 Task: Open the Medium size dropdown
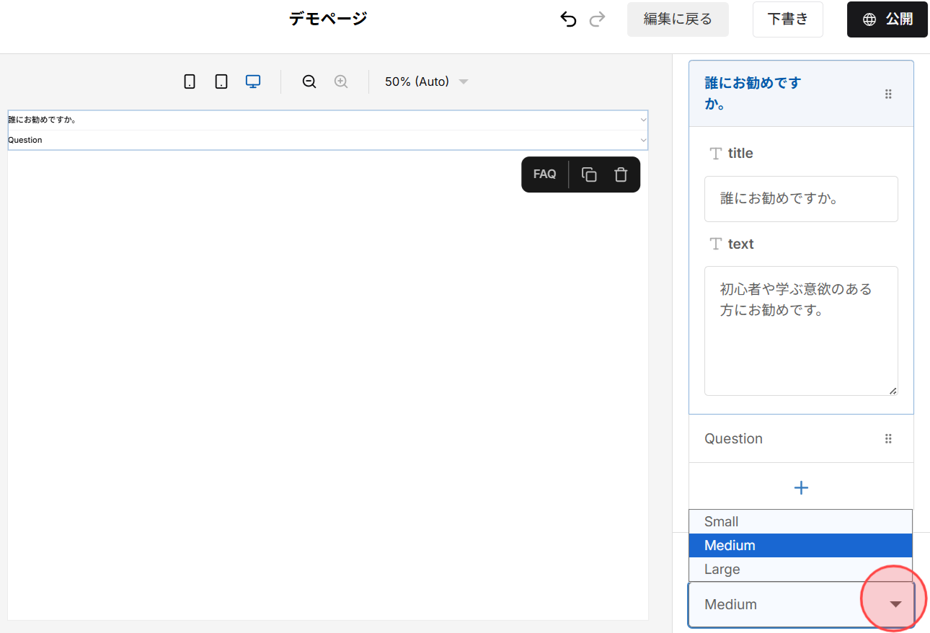pyautogui.click(x=894, y=604)
